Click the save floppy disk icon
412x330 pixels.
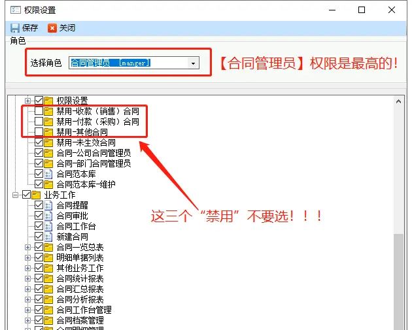pos(14,28)
